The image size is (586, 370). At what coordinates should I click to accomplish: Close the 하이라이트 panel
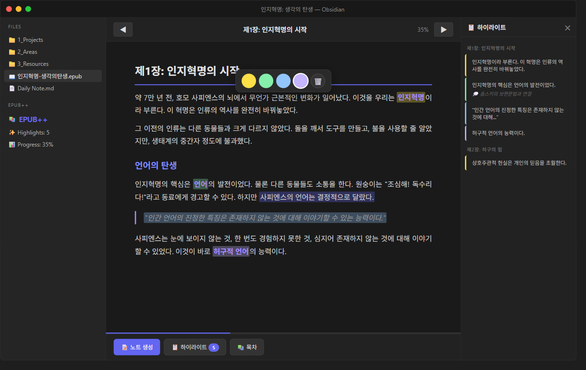pos(567,28)
